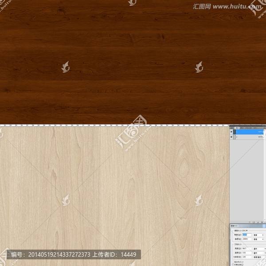Screen dimensions: 266x266
Task: Open document width unit dropdown
Action: point(259,249)
